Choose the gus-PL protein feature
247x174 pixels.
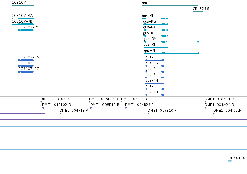coord(155,78)
